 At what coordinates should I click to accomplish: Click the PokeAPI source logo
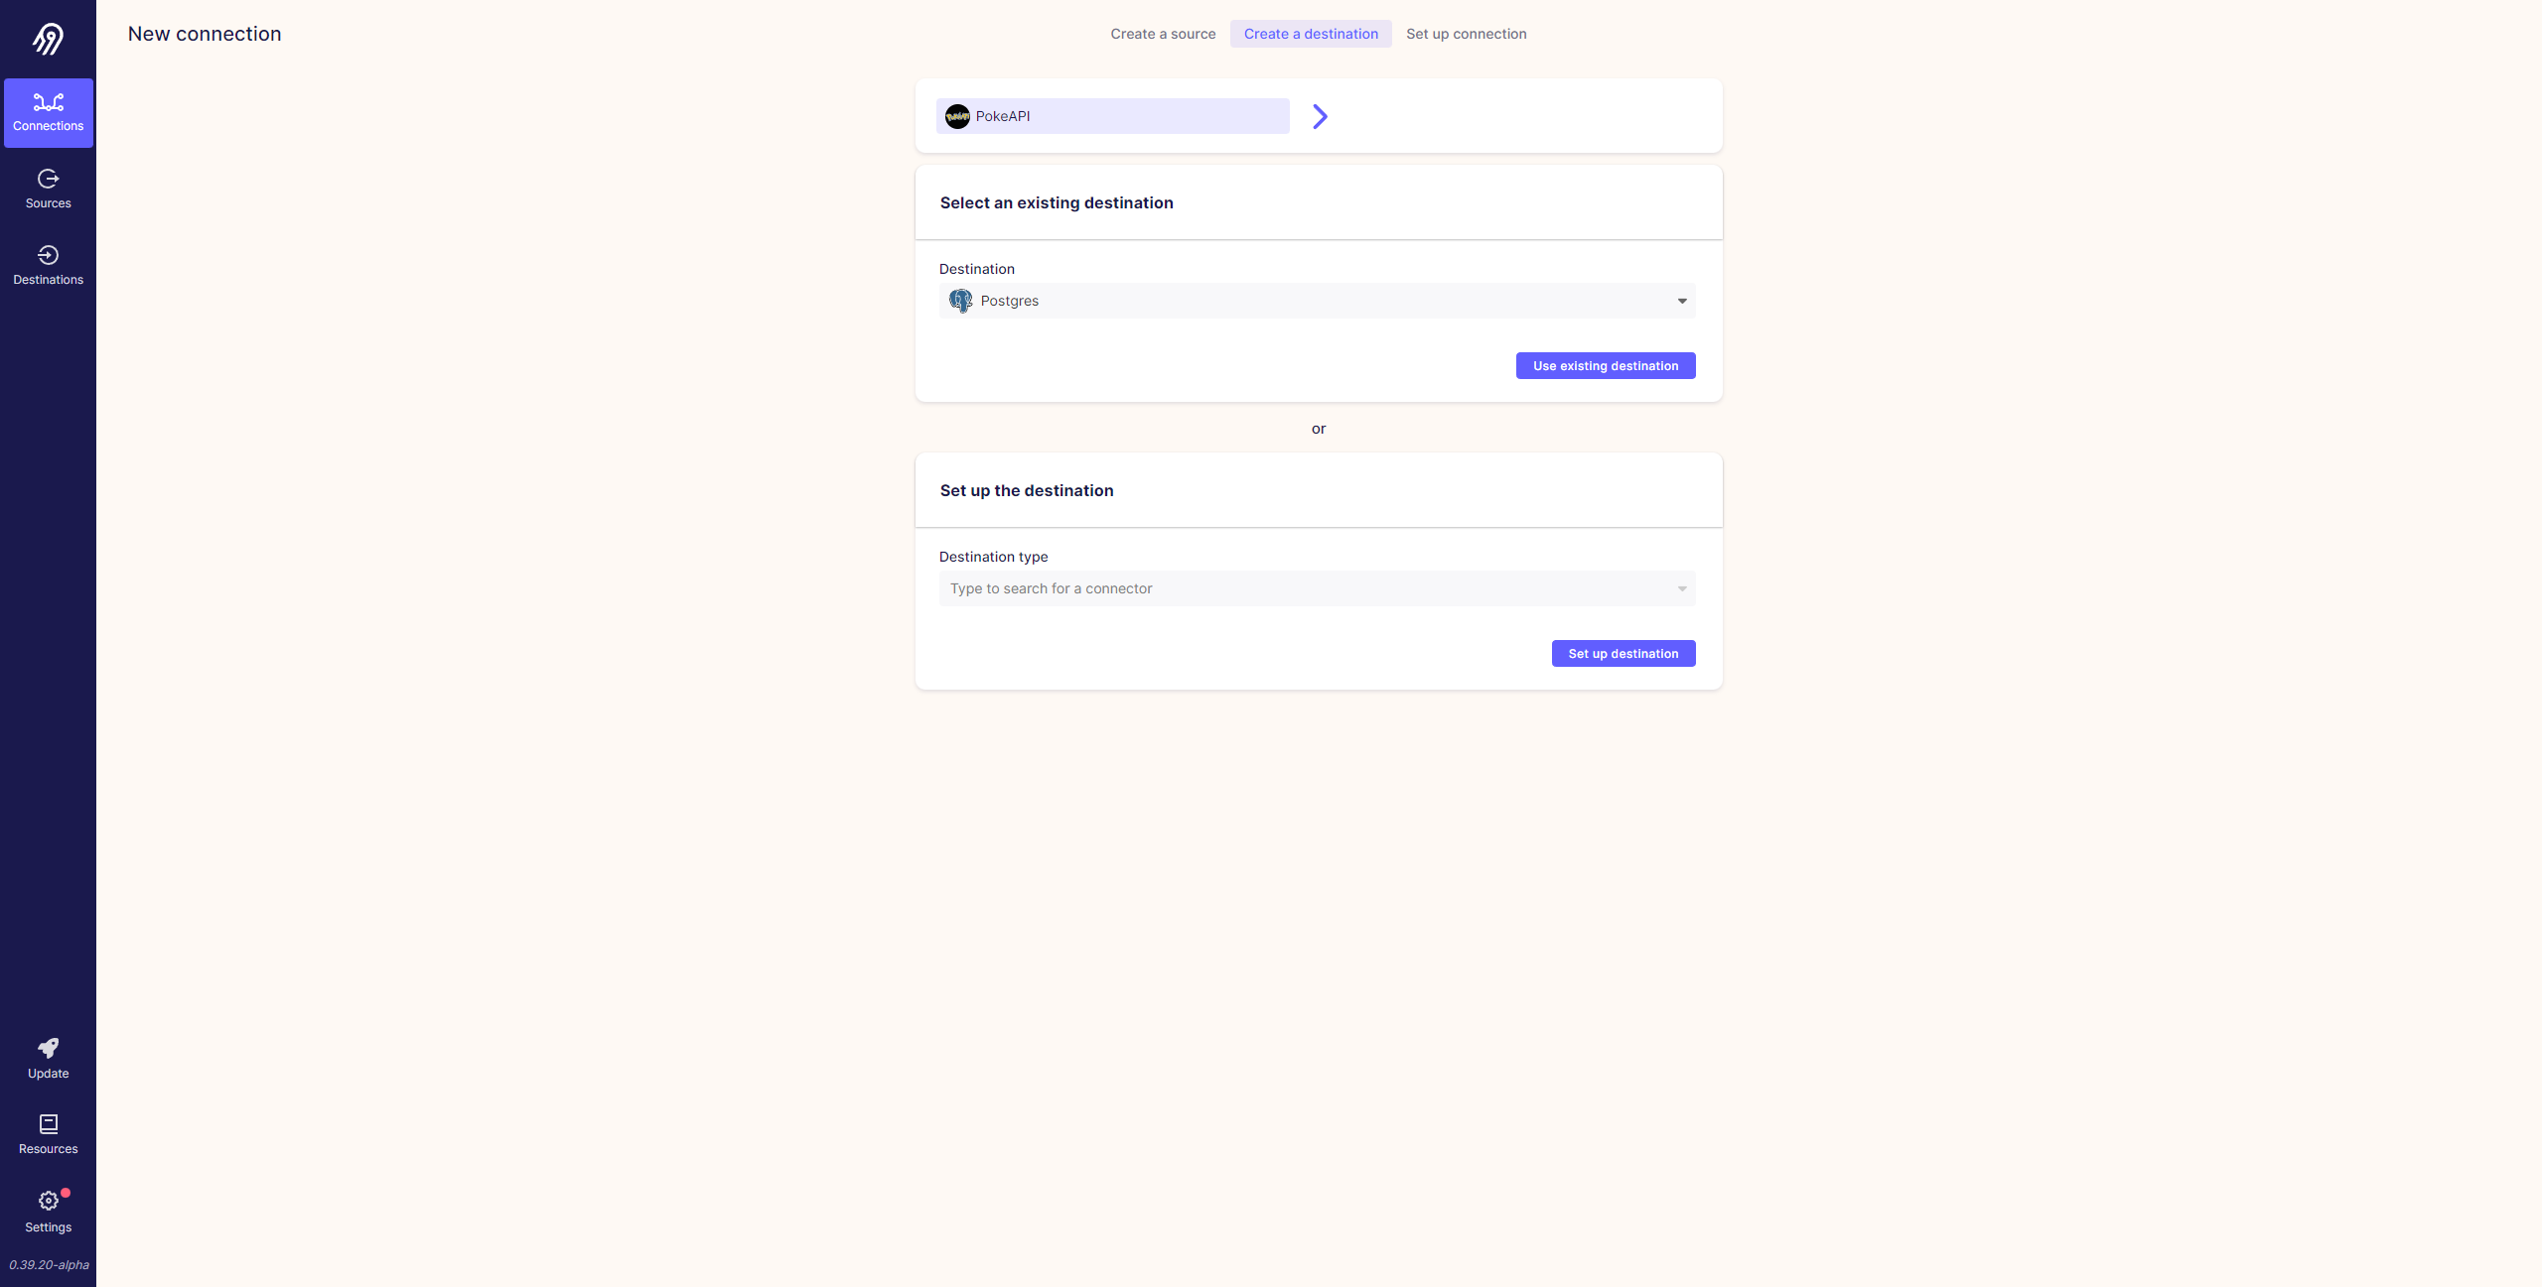(957, 116)
